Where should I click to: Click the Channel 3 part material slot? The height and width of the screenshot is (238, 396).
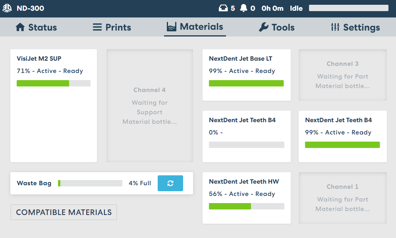342,75
